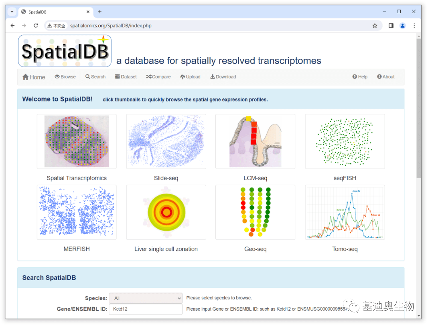This screenshot has width=428, height=325.
Task: Open the Slide-seq thumbnail
Action: click(166, 141)
